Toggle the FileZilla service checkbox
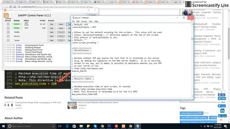This screenshot has width=230, height=129. pyautogui.click(x=8, y=32)
